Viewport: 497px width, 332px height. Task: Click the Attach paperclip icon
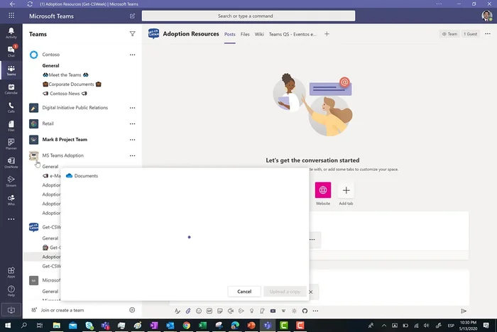(x=188, y=311)
